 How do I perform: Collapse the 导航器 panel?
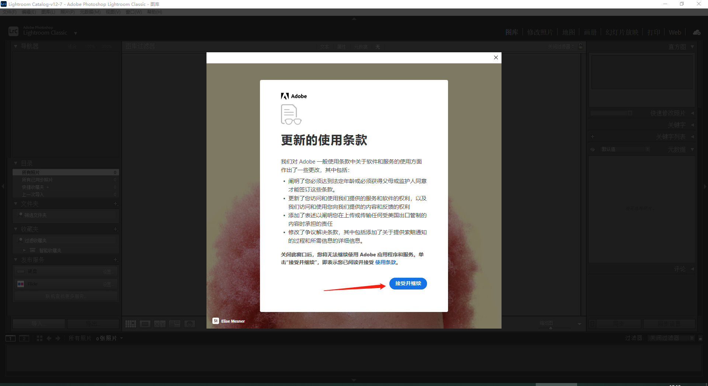coord(15,46)
